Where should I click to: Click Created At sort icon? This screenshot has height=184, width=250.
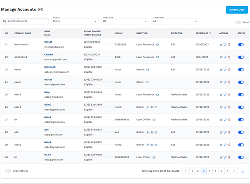coord(210,33)
